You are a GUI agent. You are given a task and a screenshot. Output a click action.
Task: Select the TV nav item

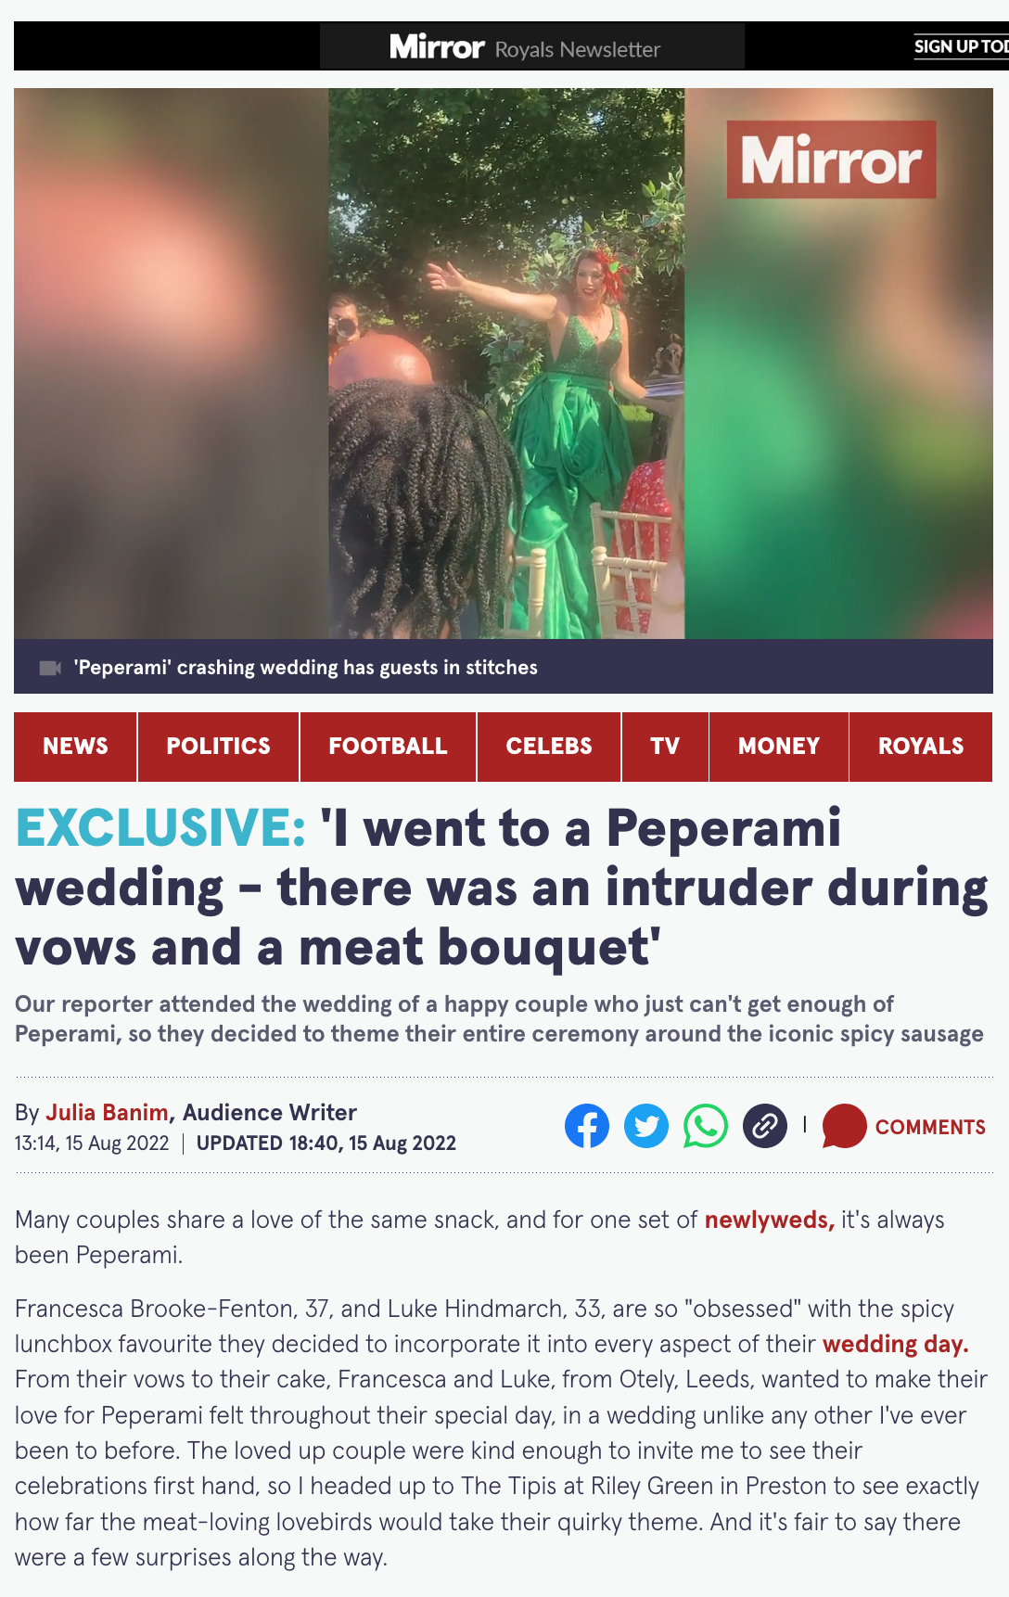click(665, 747)
